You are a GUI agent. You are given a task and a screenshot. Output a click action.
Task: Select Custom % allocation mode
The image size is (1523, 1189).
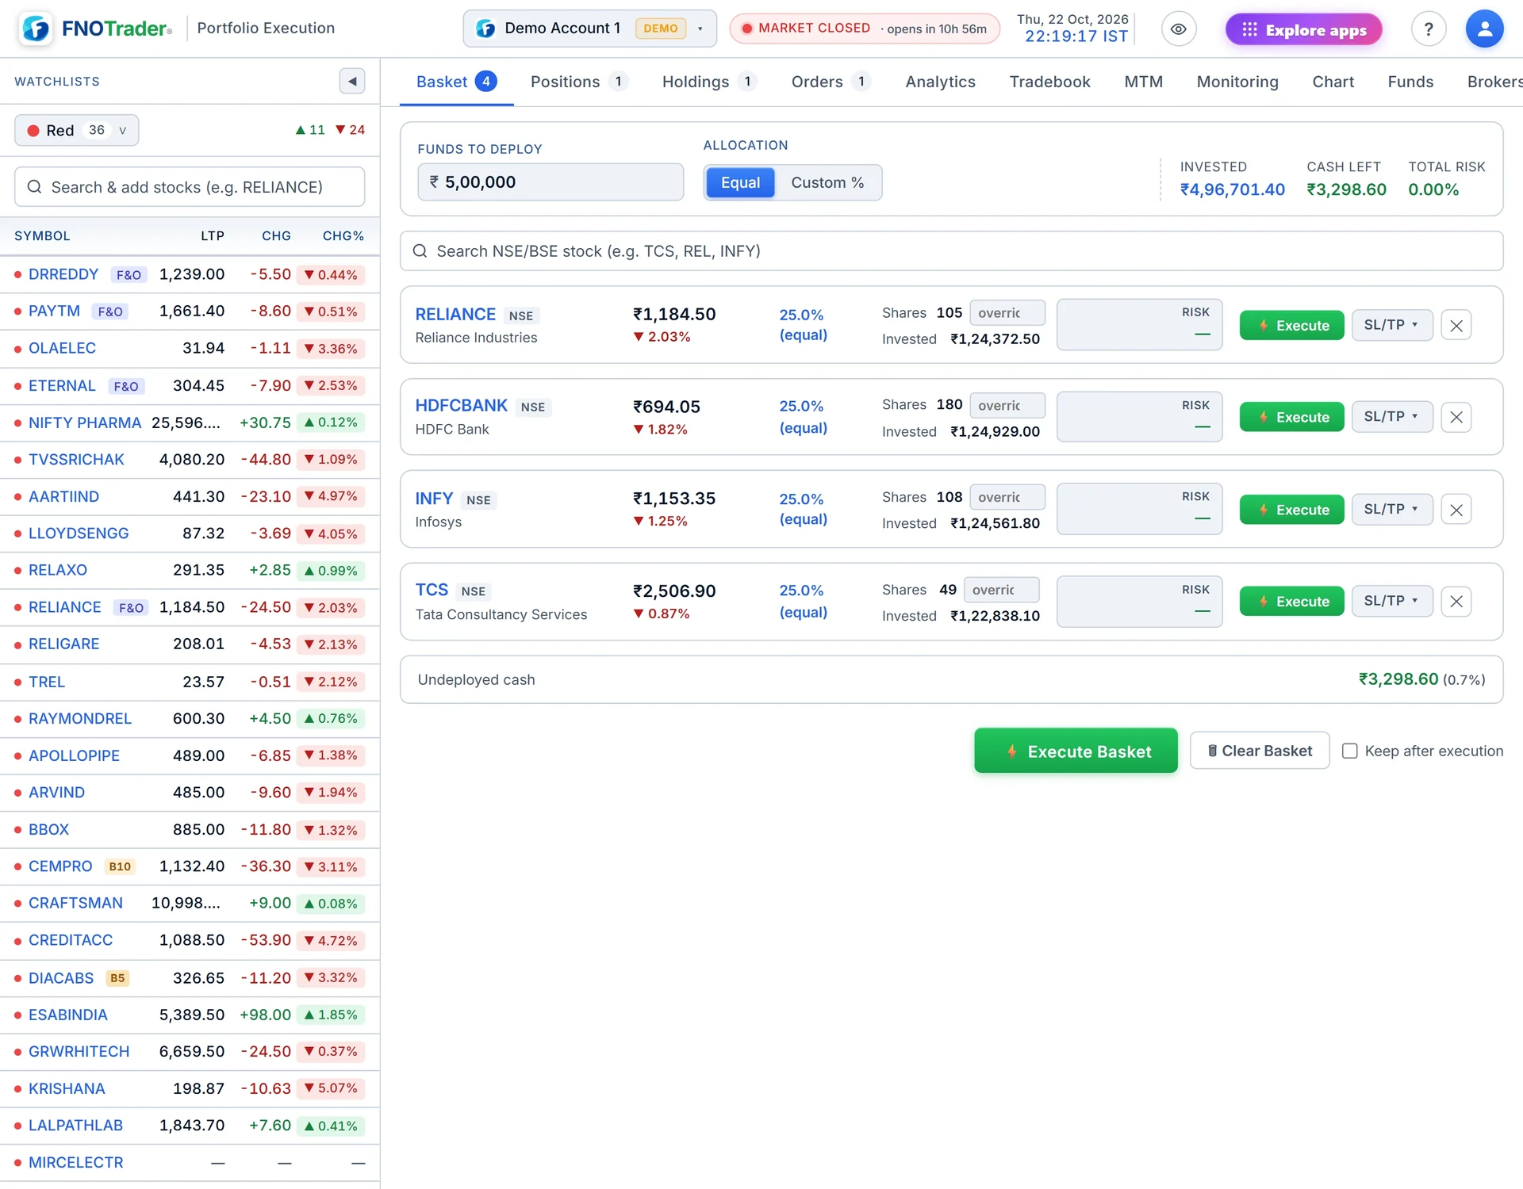click(x=827, y=182)
